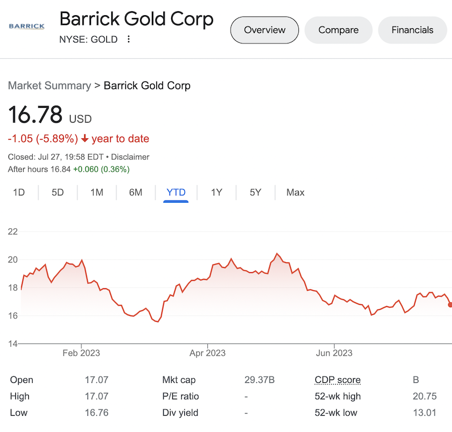The height and width of the screenshot is (432, 452).
Task: Click the red down arrow icon
Action: pyautogui.click(x=85, y=138)
